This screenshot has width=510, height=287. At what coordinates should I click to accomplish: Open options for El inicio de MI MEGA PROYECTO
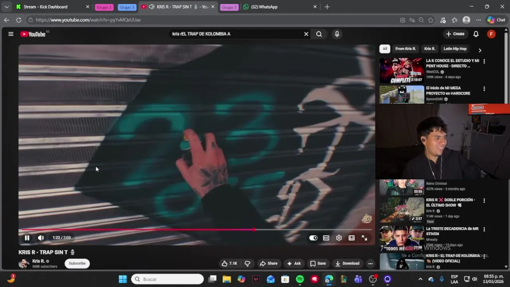coord(484,89)
